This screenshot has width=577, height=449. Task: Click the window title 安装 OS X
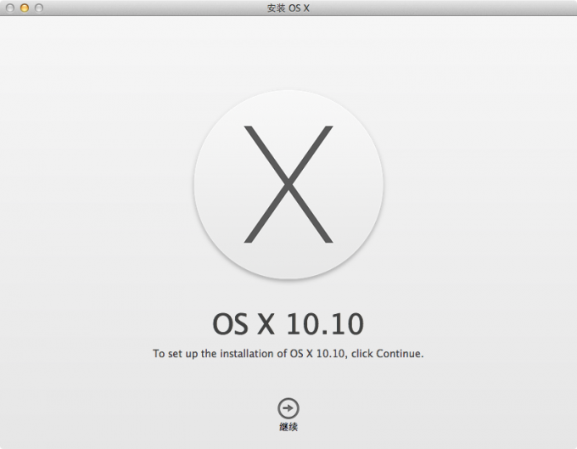[x=288, y=8]
